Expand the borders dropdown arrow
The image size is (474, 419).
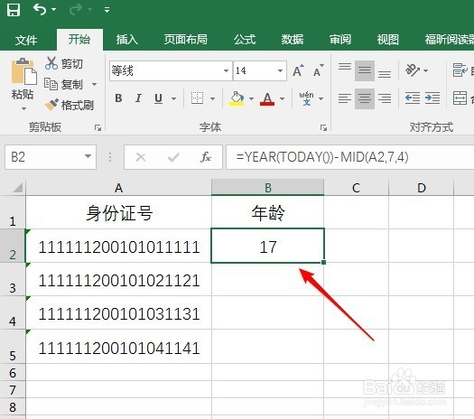pyautogui.click(x=212, y=98)
